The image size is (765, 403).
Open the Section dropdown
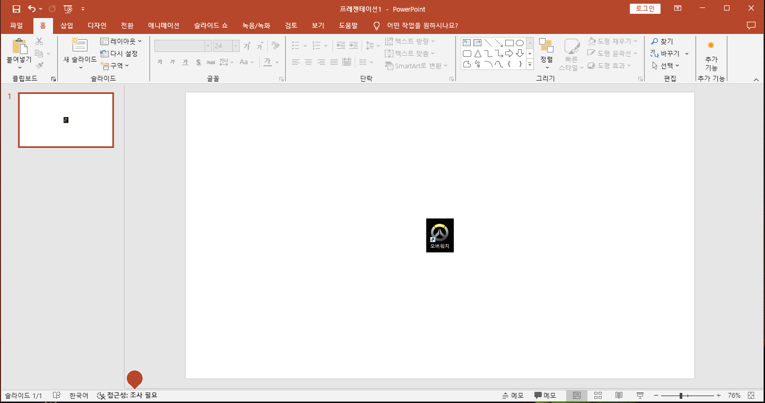(x=115, y=66)
